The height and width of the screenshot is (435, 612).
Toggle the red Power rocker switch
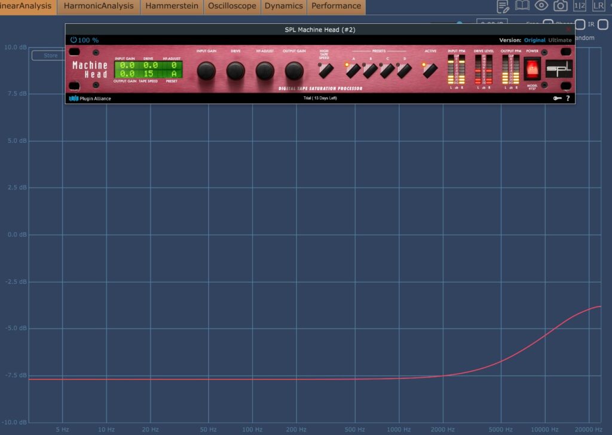coord(532,69)
